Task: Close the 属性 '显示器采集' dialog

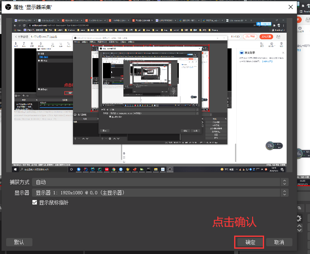Action: [290, 7]
